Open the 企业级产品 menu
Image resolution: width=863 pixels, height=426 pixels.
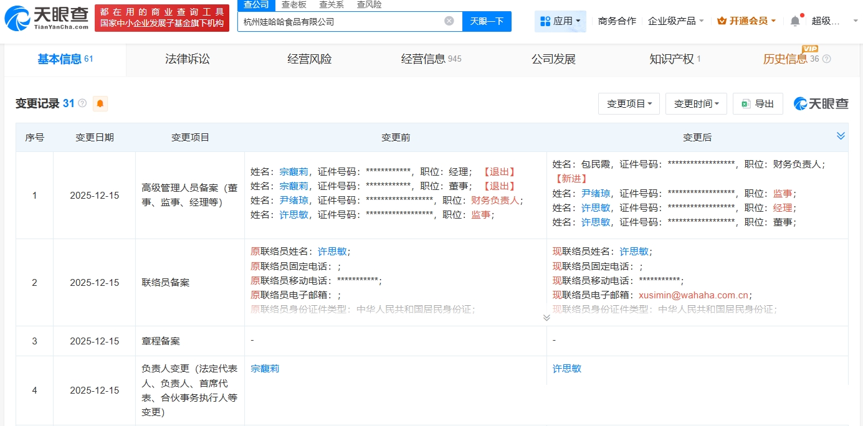tap(675, 21)
